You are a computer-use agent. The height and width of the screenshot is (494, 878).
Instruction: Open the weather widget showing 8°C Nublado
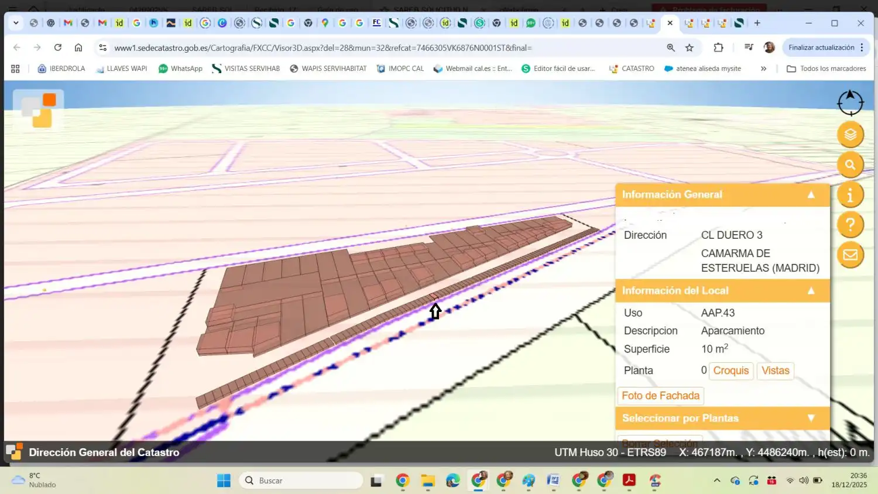[x=34, y=481]
